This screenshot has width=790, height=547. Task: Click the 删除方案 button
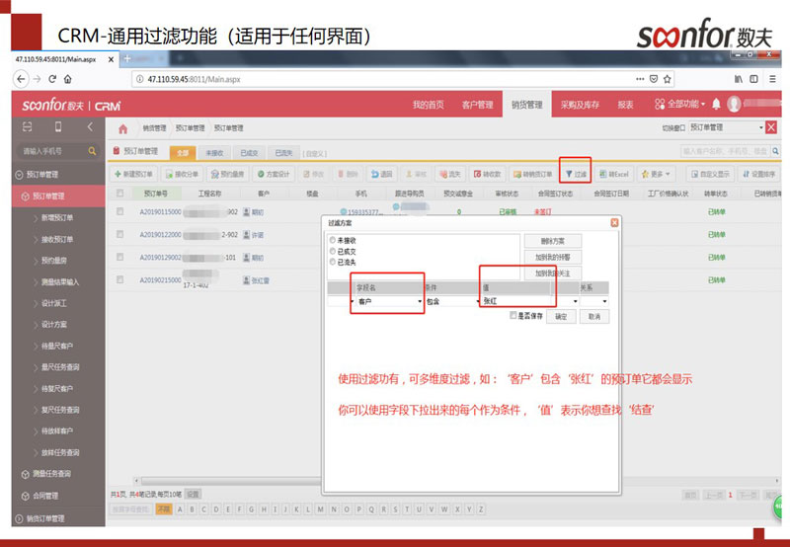point(552,241)
